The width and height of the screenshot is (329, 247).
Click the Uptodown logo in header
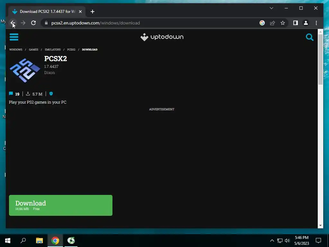point(162,37)
